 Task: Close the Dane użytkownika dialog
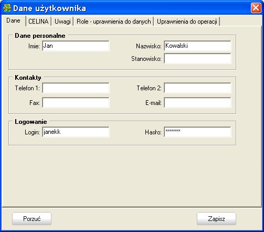point(256,8)
